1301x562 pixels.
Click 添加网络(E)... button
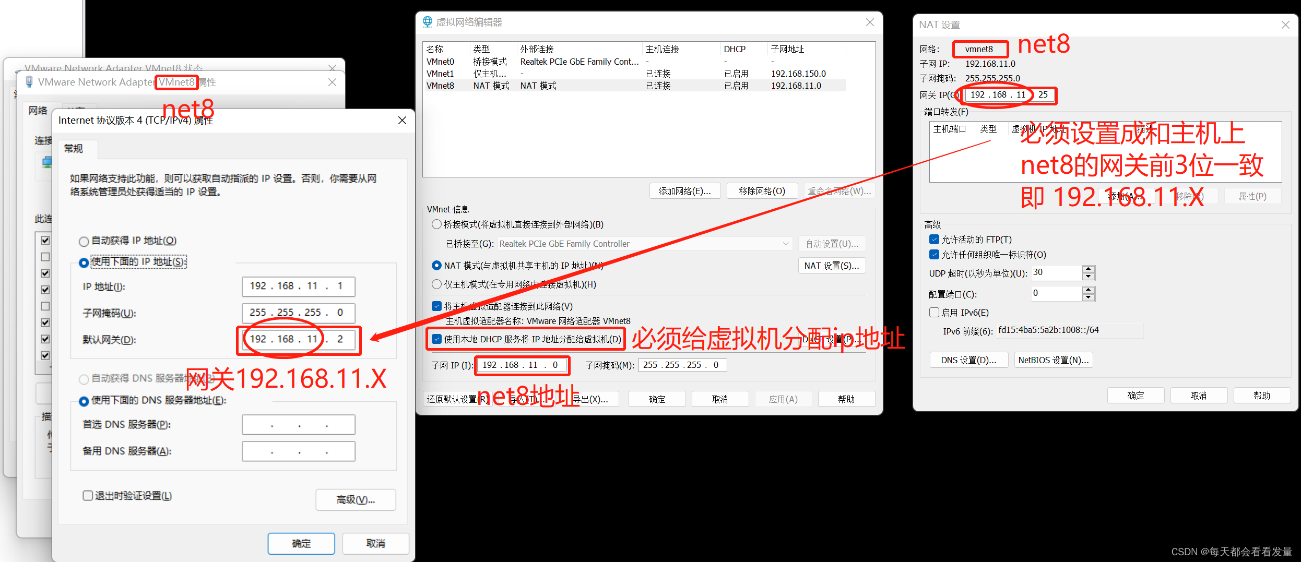coord(685,191)
